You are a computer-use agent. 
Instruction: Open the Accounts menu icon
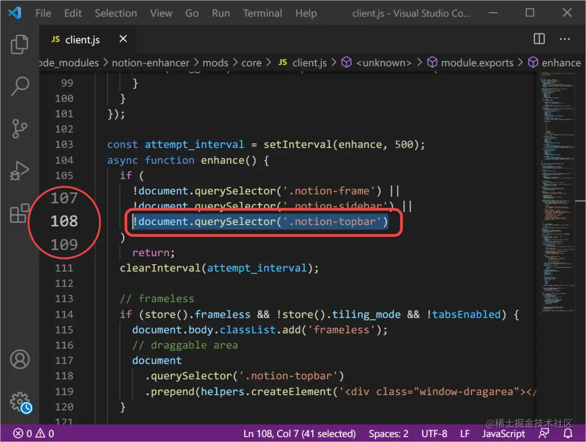[x=20, y=359]
